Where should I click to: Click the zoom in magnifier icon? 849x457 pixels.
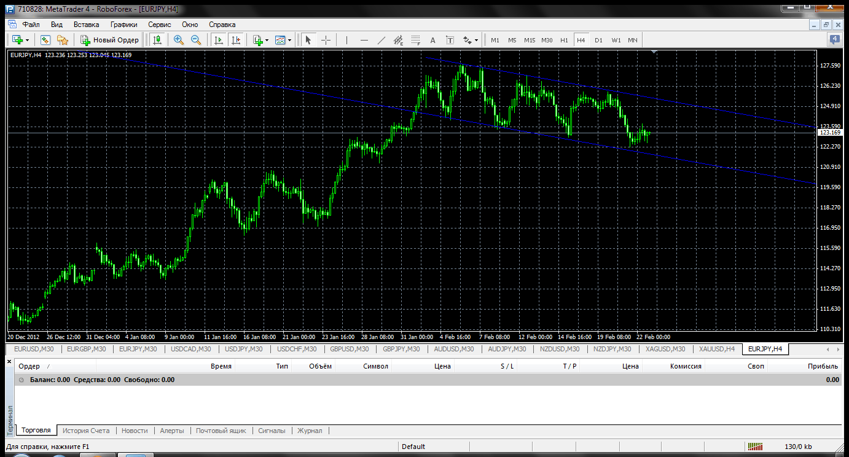tap(179, 40)
